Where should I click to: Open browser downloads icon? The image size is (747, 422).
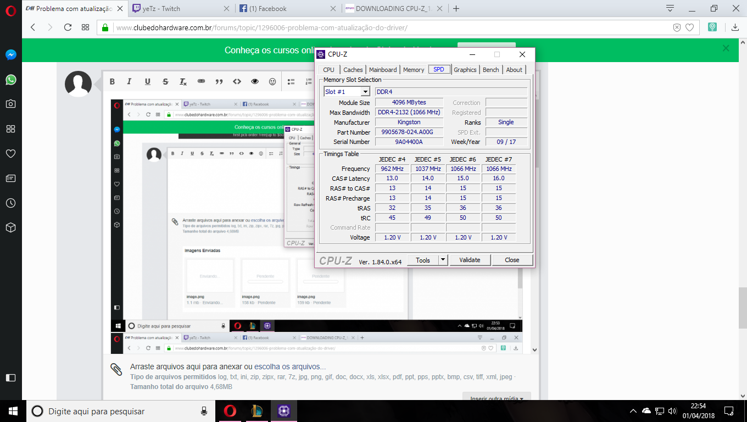coord(735,27)
